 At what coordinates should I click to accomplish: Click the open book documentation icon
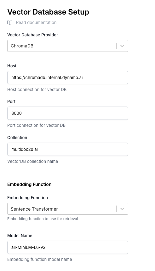click(x=10, y=23)
